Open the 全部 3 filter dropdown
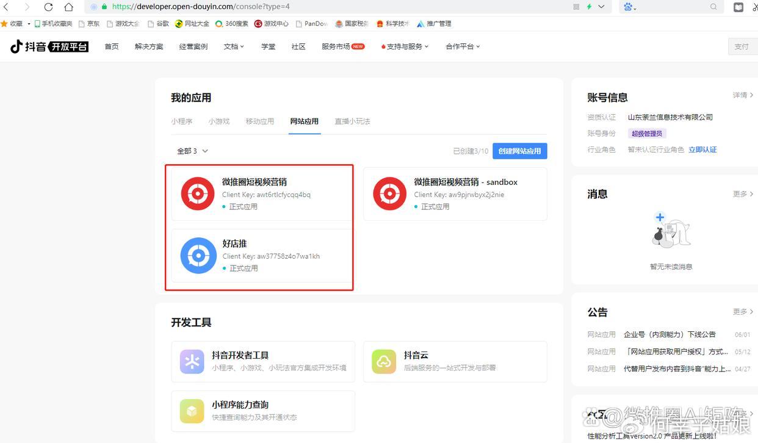The width and height of the screenshot is (758, 443). tap(193, 151)
